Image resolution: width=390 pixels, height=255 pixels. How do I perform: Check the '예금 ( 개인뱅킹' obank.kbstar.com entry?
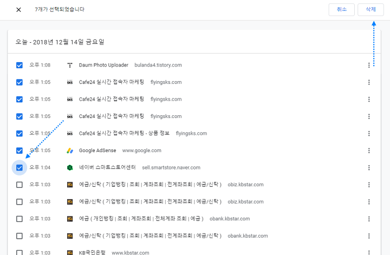coord(19,219)
